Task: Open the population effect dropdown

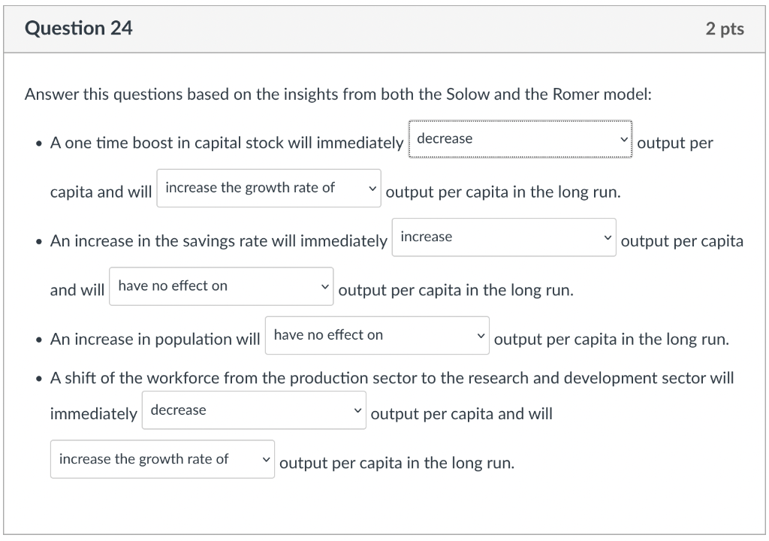Action: pos(377,335)
